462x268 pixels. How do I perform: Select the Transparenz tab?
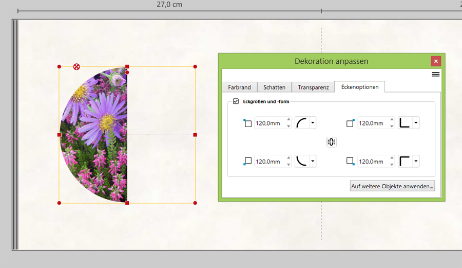(313, 87)
